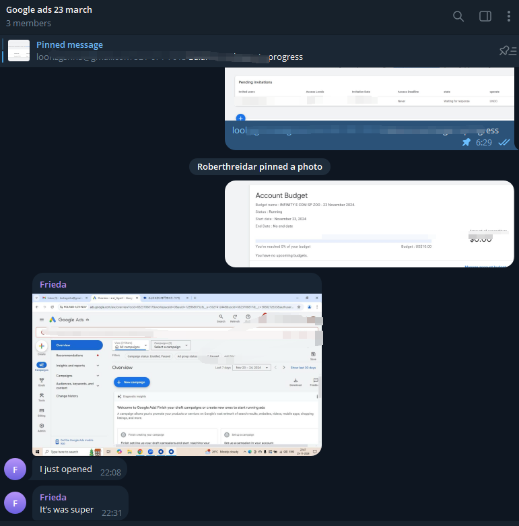Screen dimensions: 519x526
Task: Click the F avatar beside "It's was super"
Action: coord(15,503)
